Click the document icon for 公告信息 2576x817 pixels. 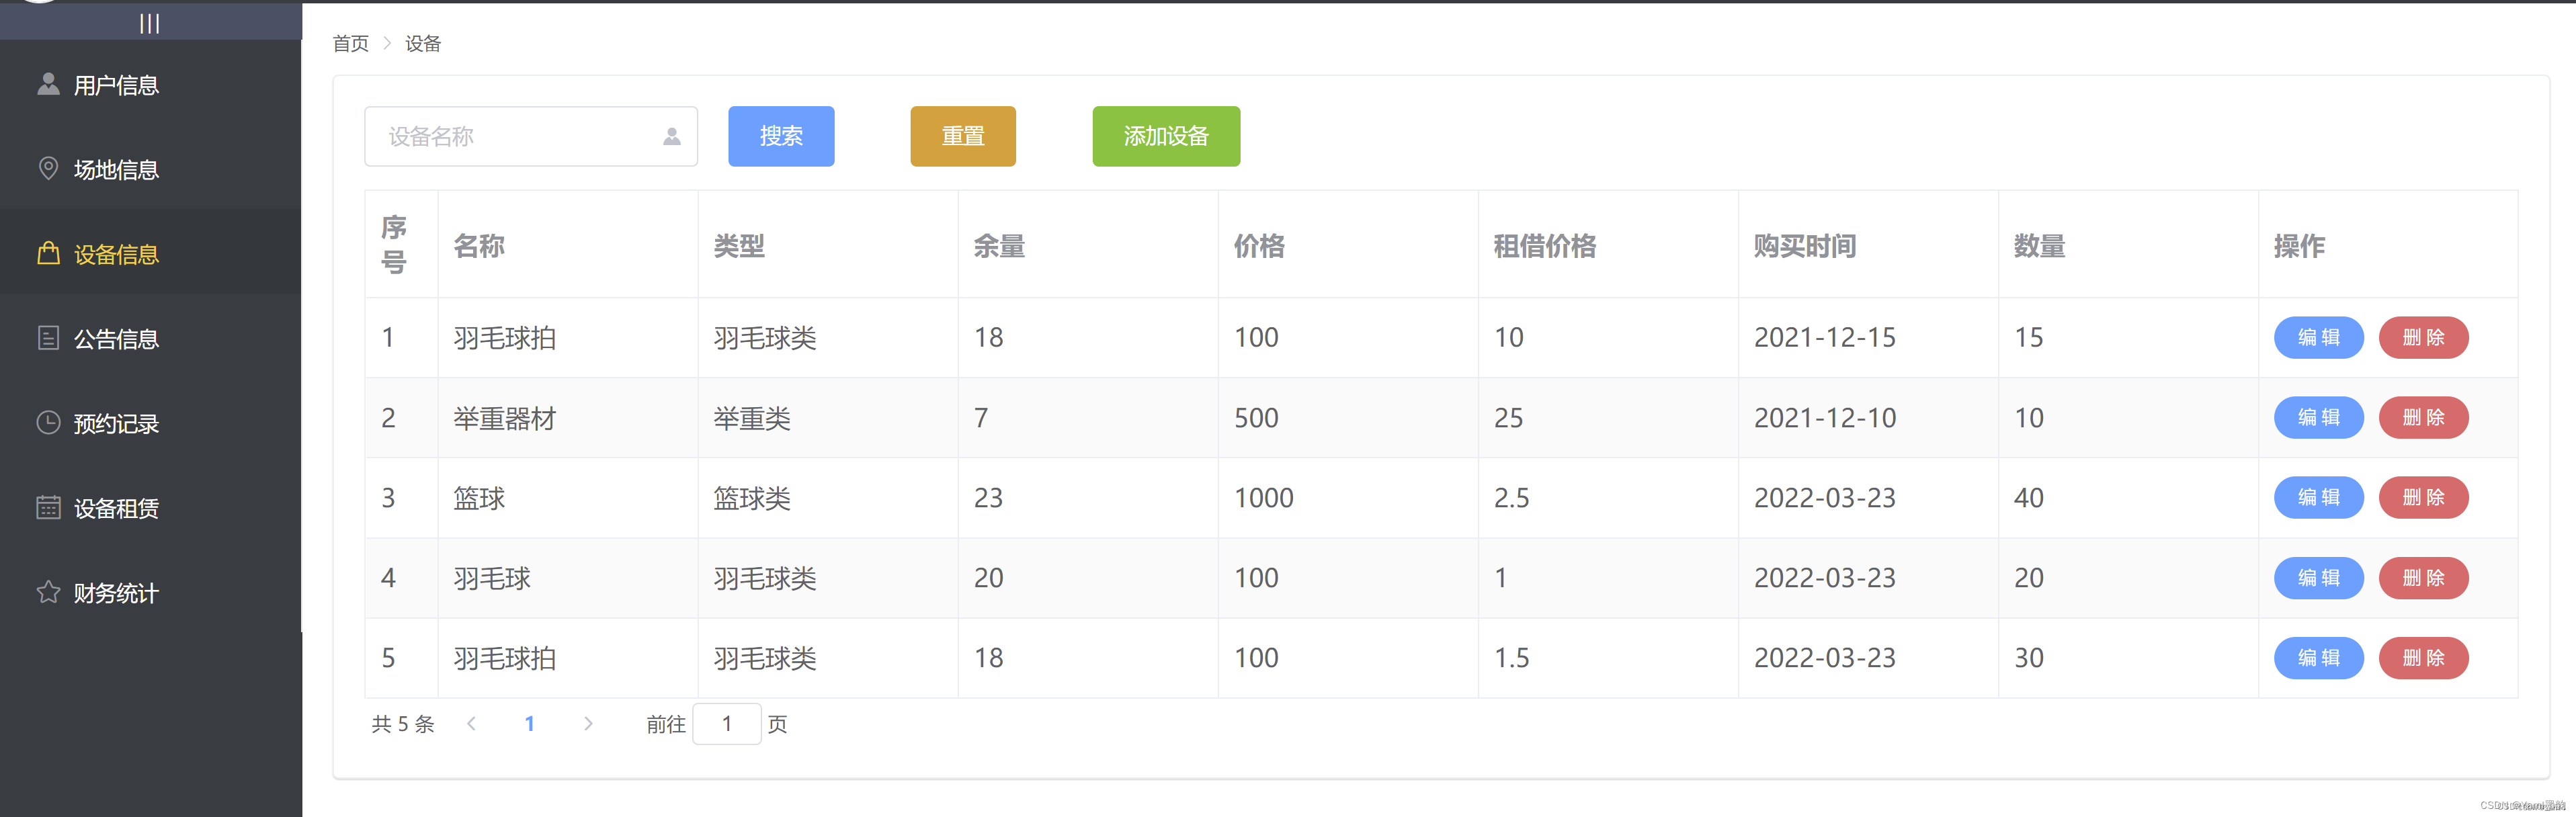click(48, 338)
